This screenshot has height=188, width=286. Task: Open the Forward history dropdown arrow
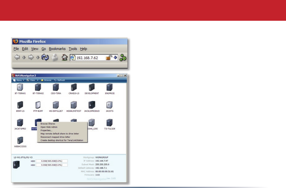pyautogui.click(x=38, y=58)
